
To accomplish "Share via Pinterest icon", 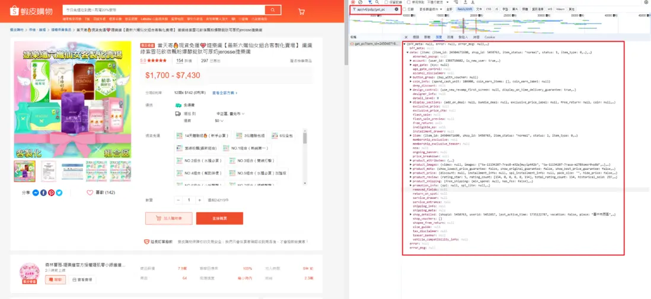I will (x=51, y=192).
